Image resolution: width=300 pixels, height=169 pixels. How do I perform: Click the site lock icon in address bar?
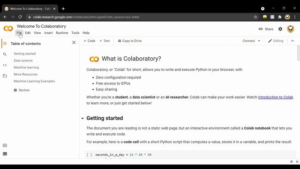tap(29, 17)
